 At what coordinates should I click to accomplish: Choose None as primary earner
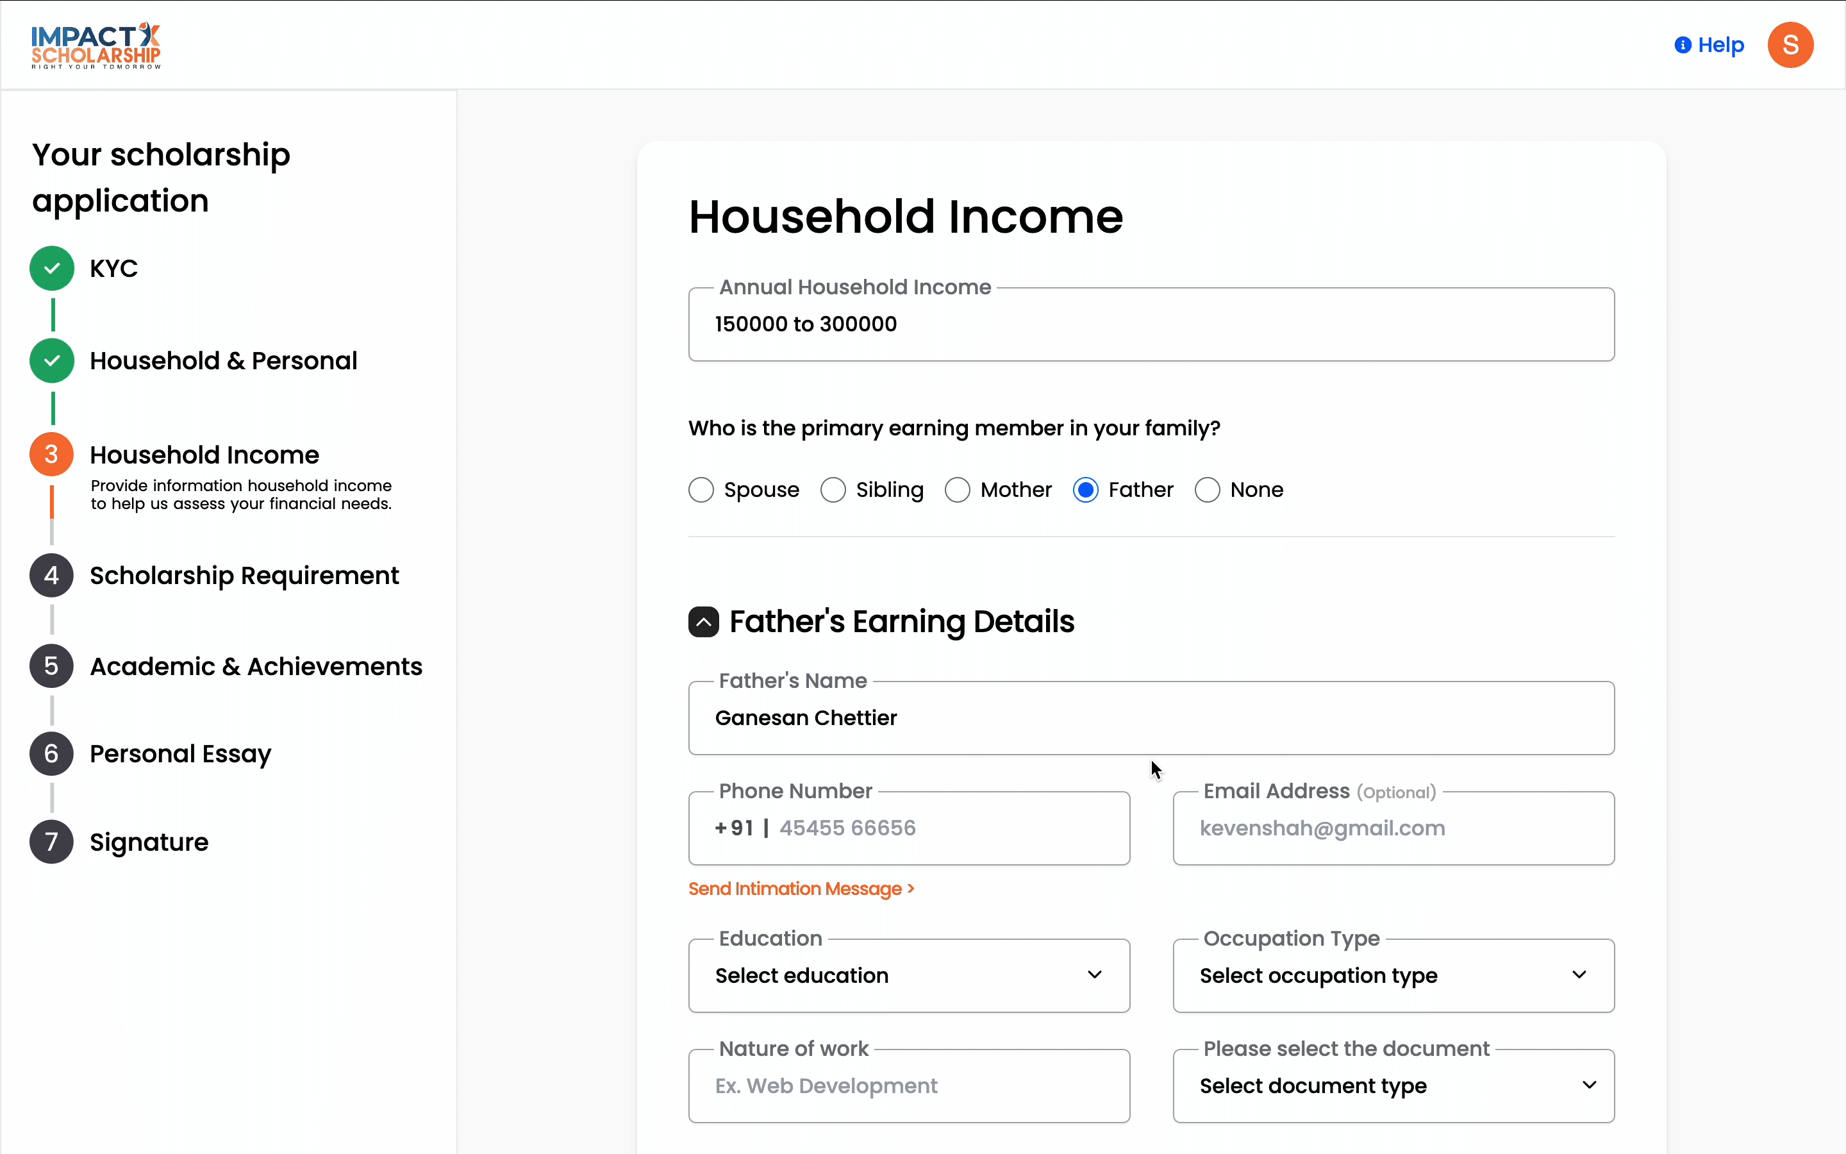[x=1207, y=490]
